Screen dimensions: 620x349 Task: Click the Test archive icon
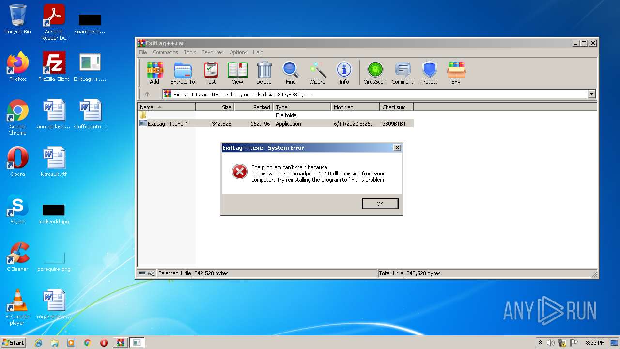pos(211,73)
